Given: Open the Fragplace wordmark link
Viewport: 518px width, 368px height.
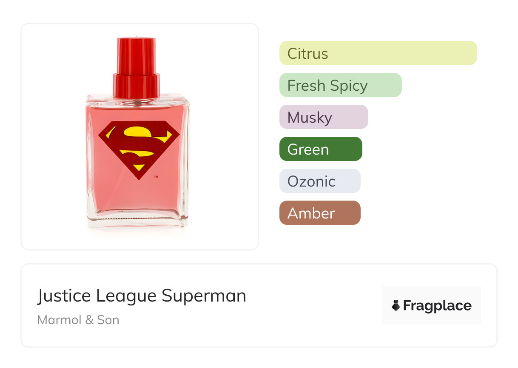Looking at the screenshot, I should click(x=437, y=305).
